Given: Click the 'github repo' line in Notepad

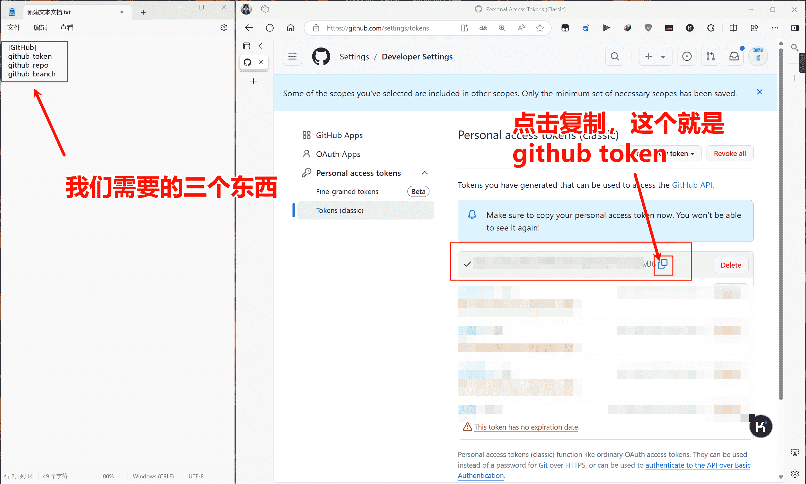Looking at the screenshot, I should [x=28, y=65].
